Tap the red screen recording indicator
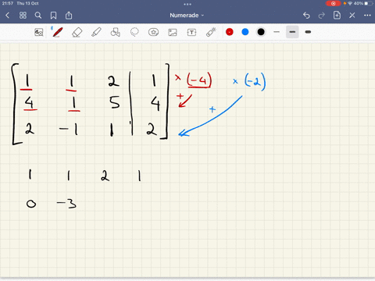375x281 pixels. pyautogui.click(x=333, y=3)
